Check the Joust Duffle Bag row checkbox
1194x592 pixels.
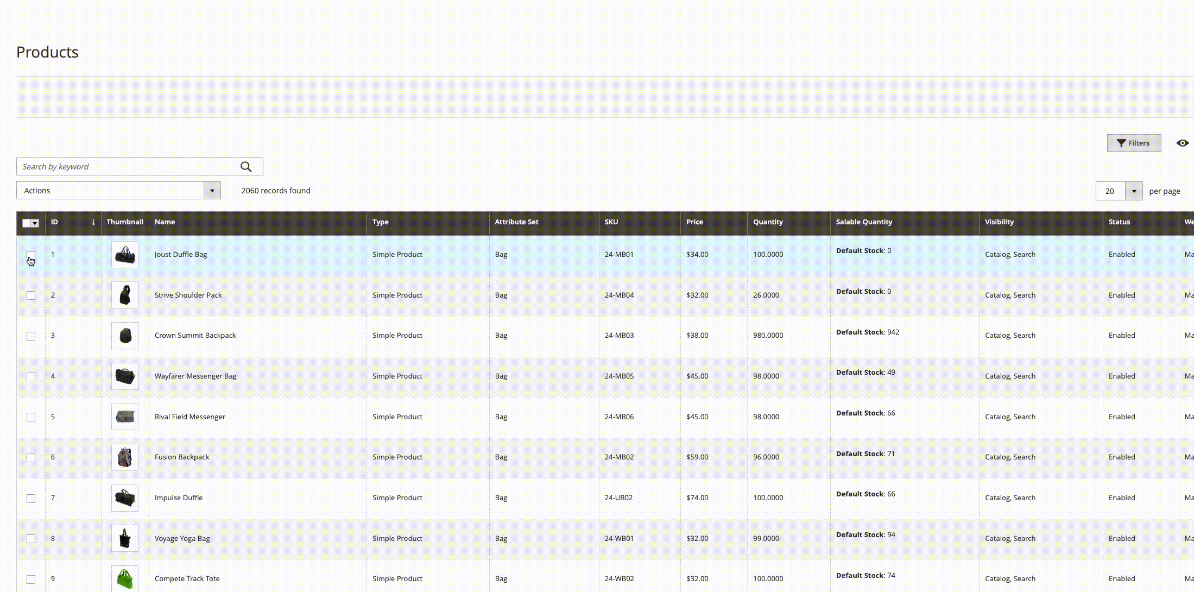31,255
